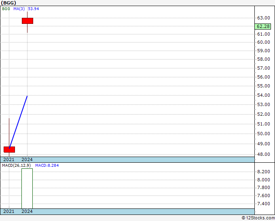Open the 12Stocks.com copyright link
This screenshot has height=221, width=275.
[258, 218]
